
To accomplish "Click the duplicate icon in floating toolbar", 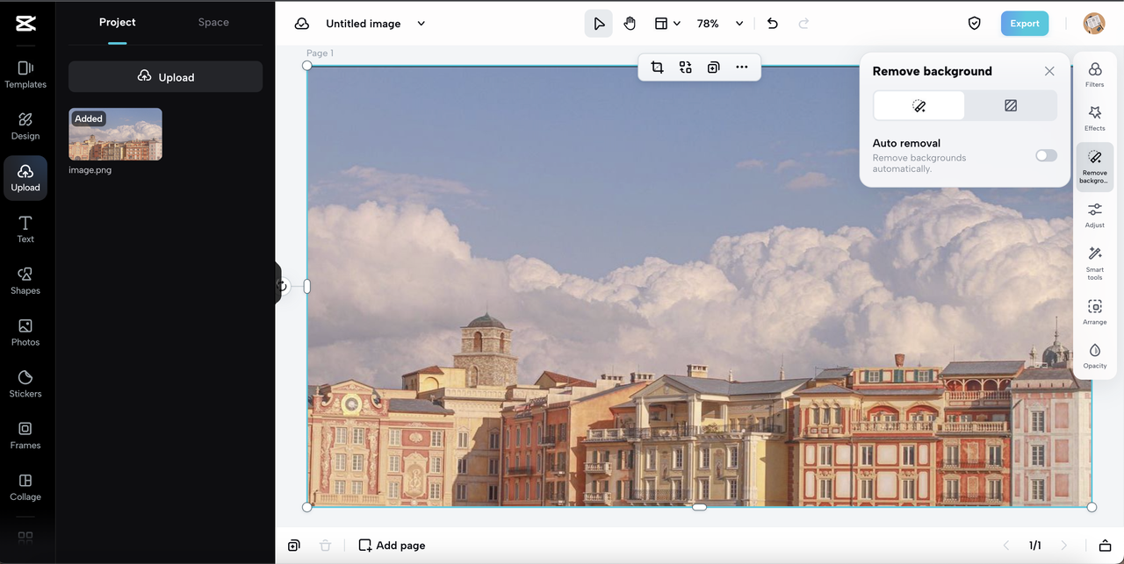I will (714, 67).
